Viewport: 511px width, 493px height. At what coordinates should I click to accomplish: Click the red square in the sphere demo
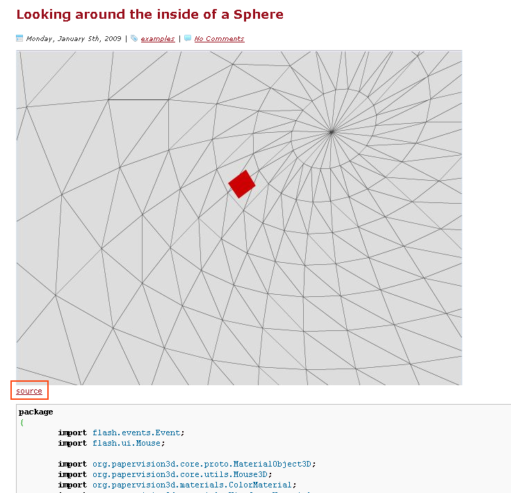241,184
